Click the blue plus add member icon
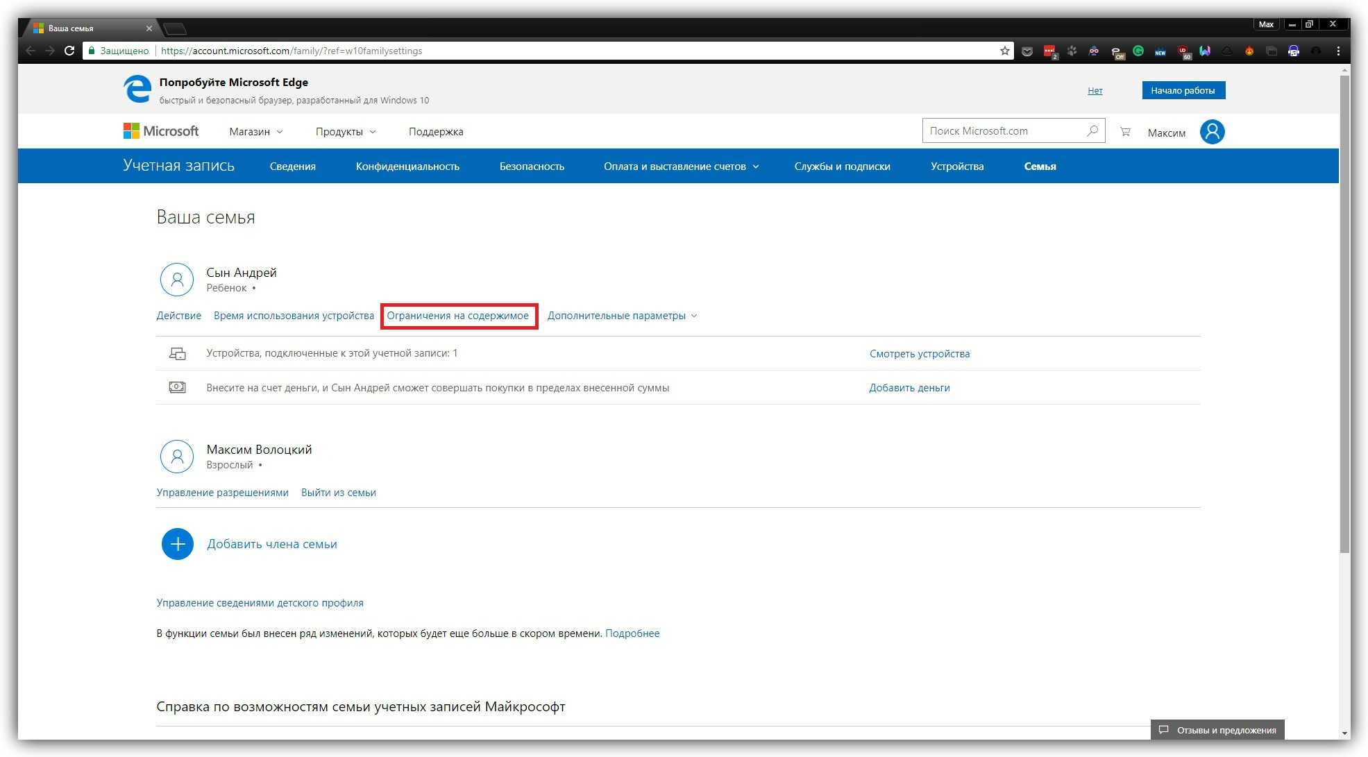The image size is (1368, 757). point(178,544)
